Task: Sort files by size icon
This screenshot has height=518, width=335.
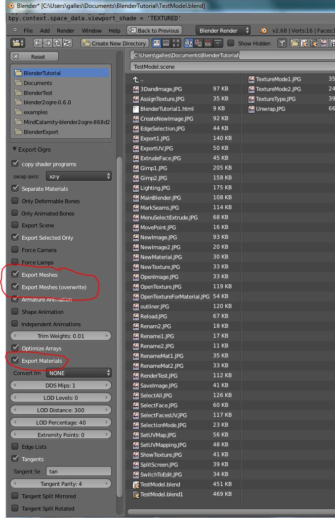Action: point(218,43)
